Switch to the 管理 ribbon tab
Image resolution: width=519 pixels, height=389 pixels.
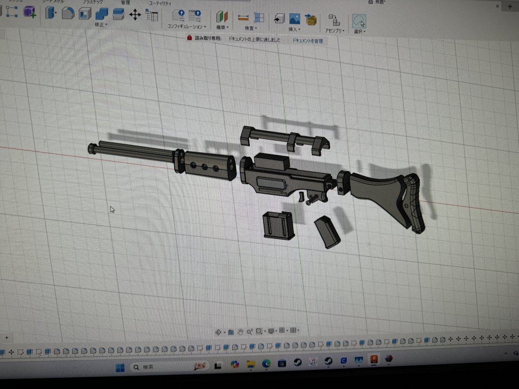point(125,2)
